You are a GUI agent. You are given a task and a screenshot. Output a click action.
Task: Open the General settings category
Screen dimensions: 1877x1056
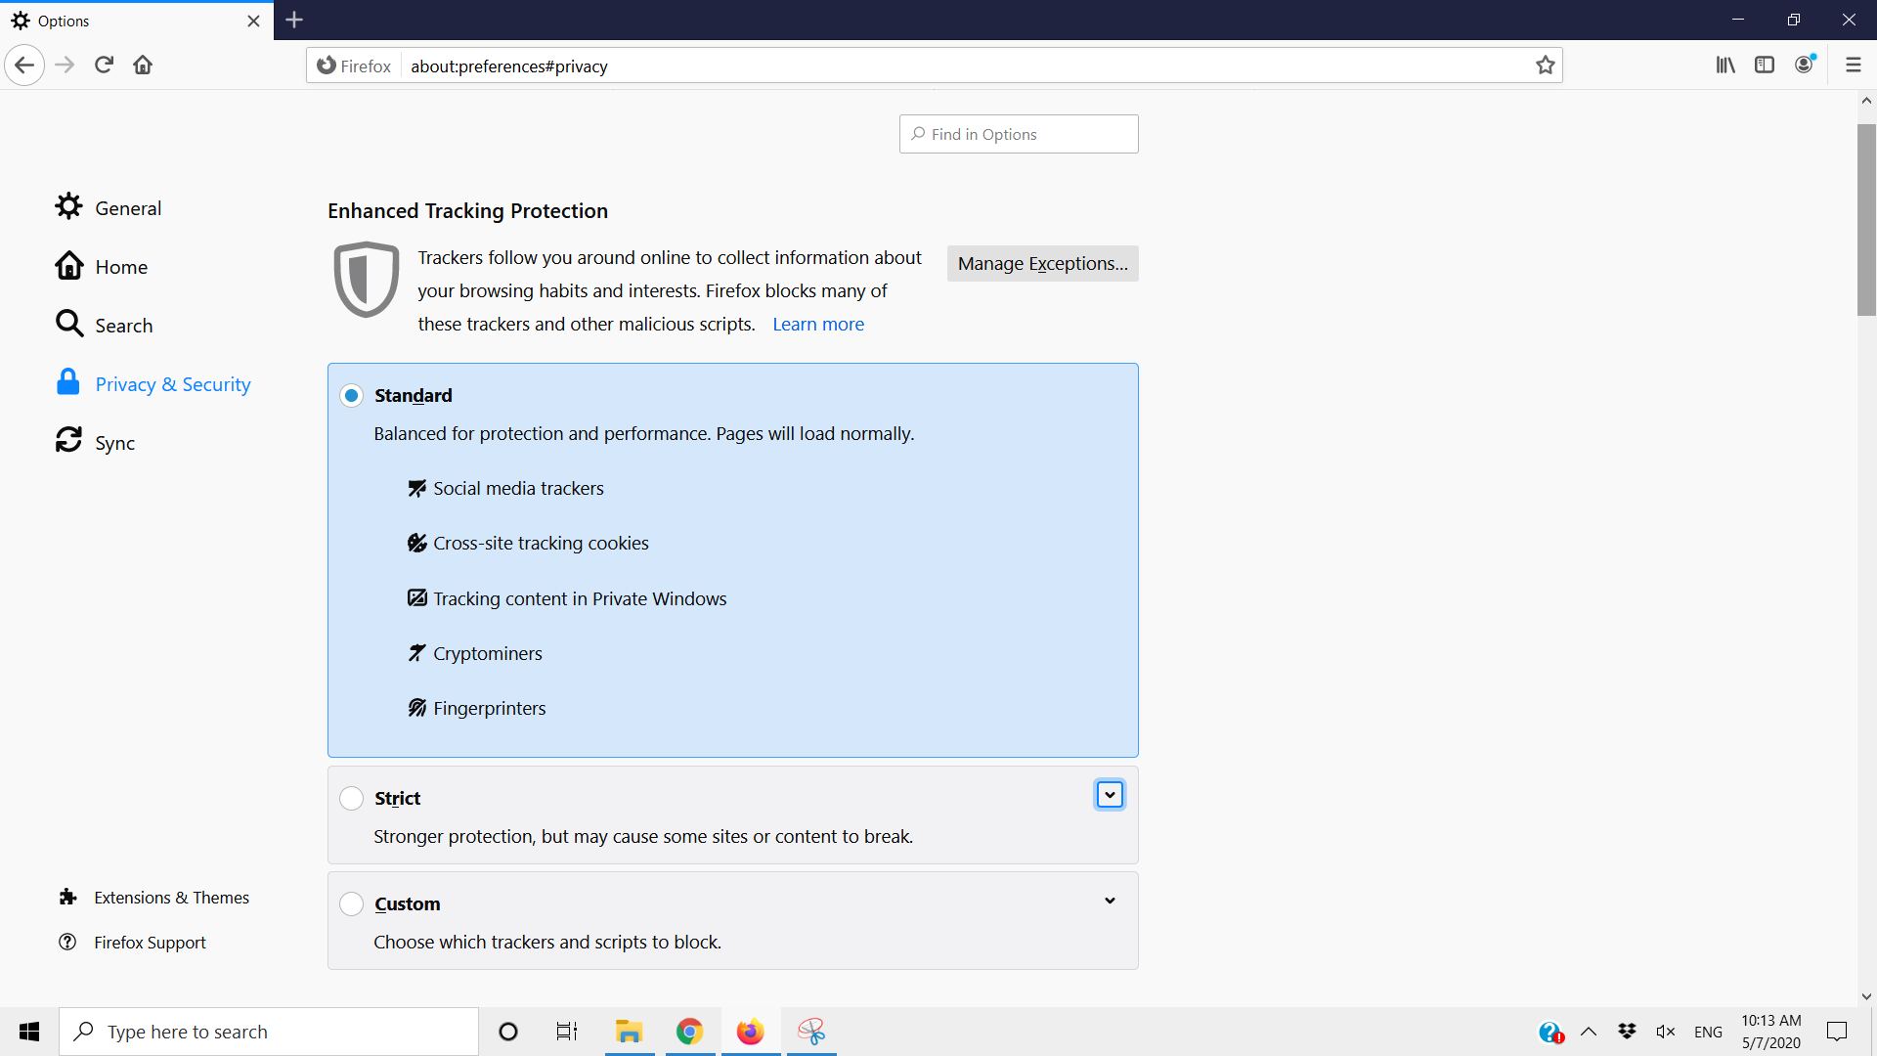coord(127,208)
